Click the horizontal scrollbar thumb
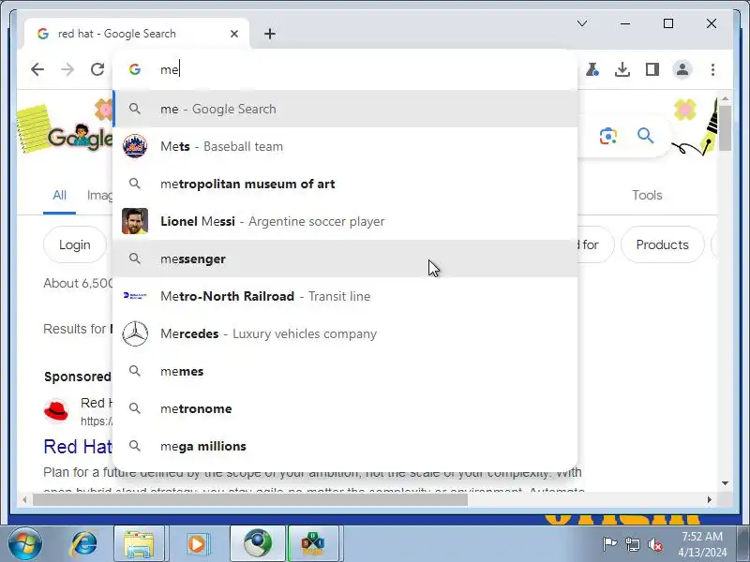Image resolution: width=750 pixels, height=562 pixels. (x=249, y=500)
